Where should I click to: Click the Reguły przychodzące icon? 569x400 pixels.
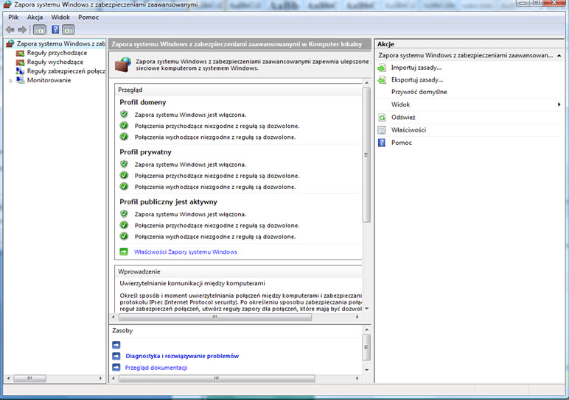click(20, 53)
